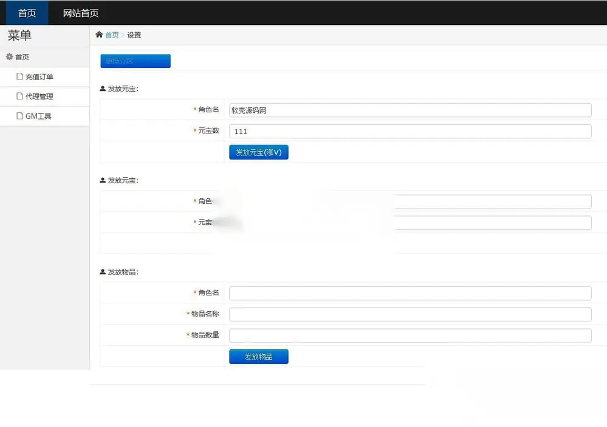Click the 物品名称 input field
The height and width of the screenshot is (427, 607).
[410, 314]
